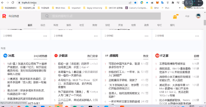Click the 科技 section heading
The image size is (206, 107).
tap(3, 48)
